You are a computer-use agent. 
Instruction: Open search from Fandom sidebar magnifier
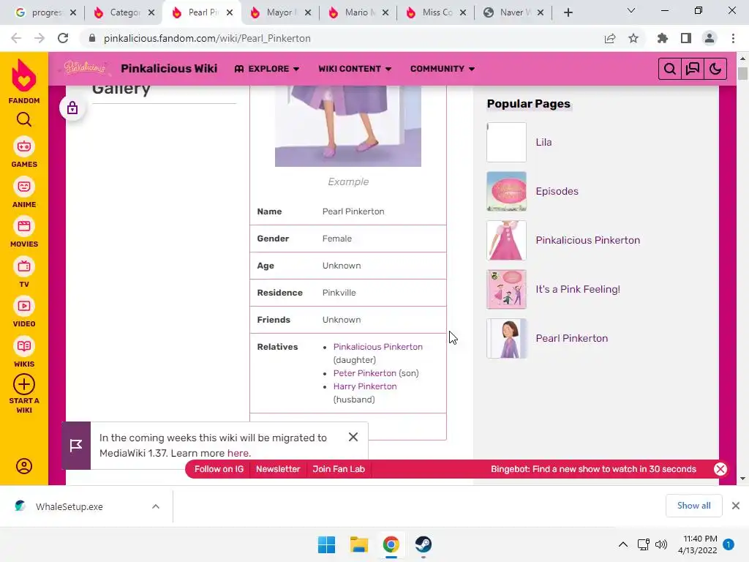pyautogui.click(x=24, y=119)
